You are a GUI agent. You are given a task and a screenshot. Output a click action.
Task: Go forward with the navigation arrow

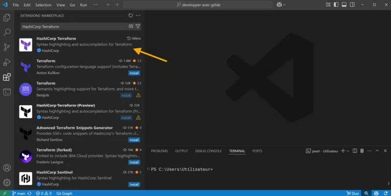[117, 5]
